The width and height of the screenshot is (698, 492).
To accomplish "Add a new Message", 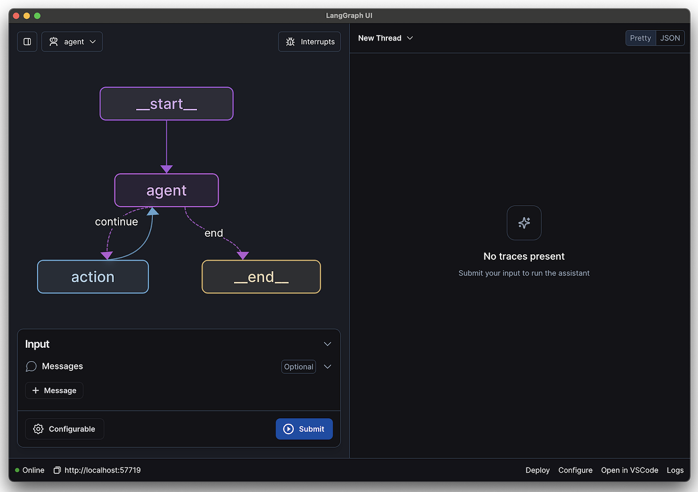I will [54, 390].
